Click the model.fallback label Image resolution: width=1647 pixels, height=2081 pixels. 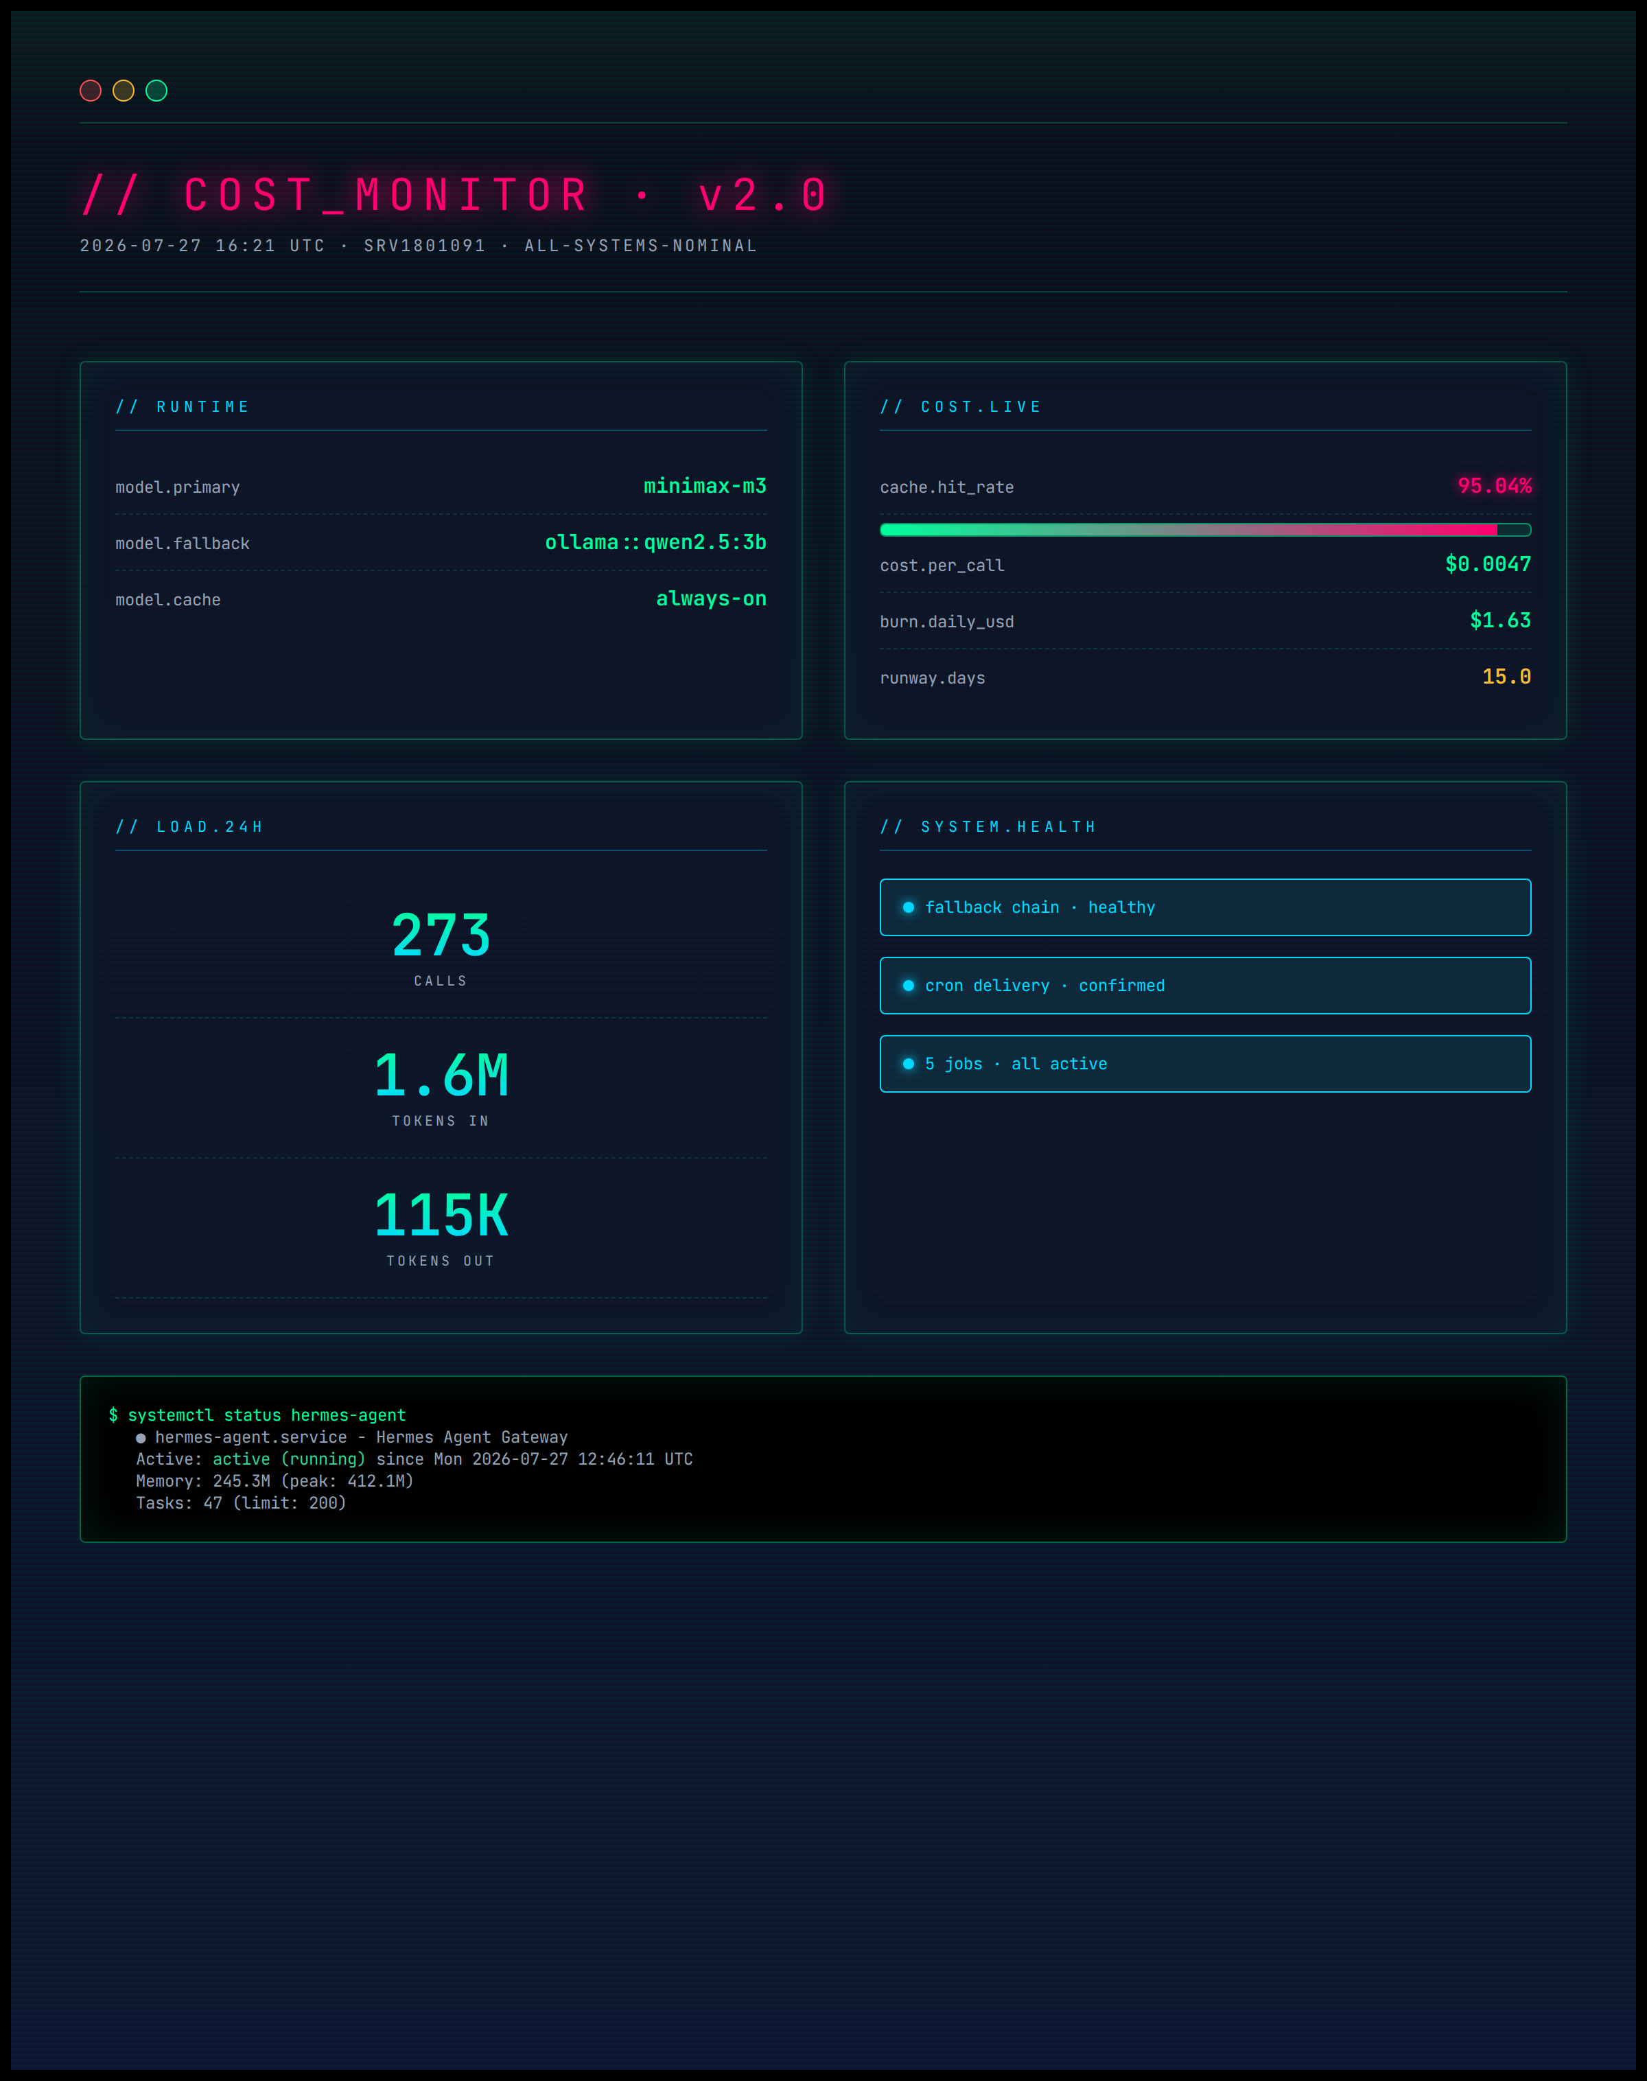point(183,544)
